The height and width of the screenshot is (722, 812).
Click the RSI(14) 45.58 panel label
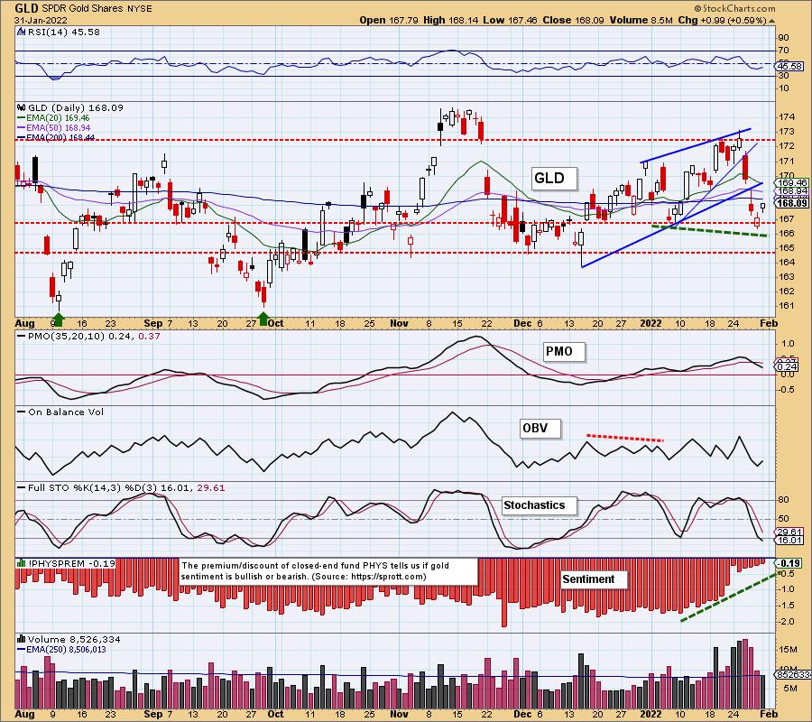64,32
